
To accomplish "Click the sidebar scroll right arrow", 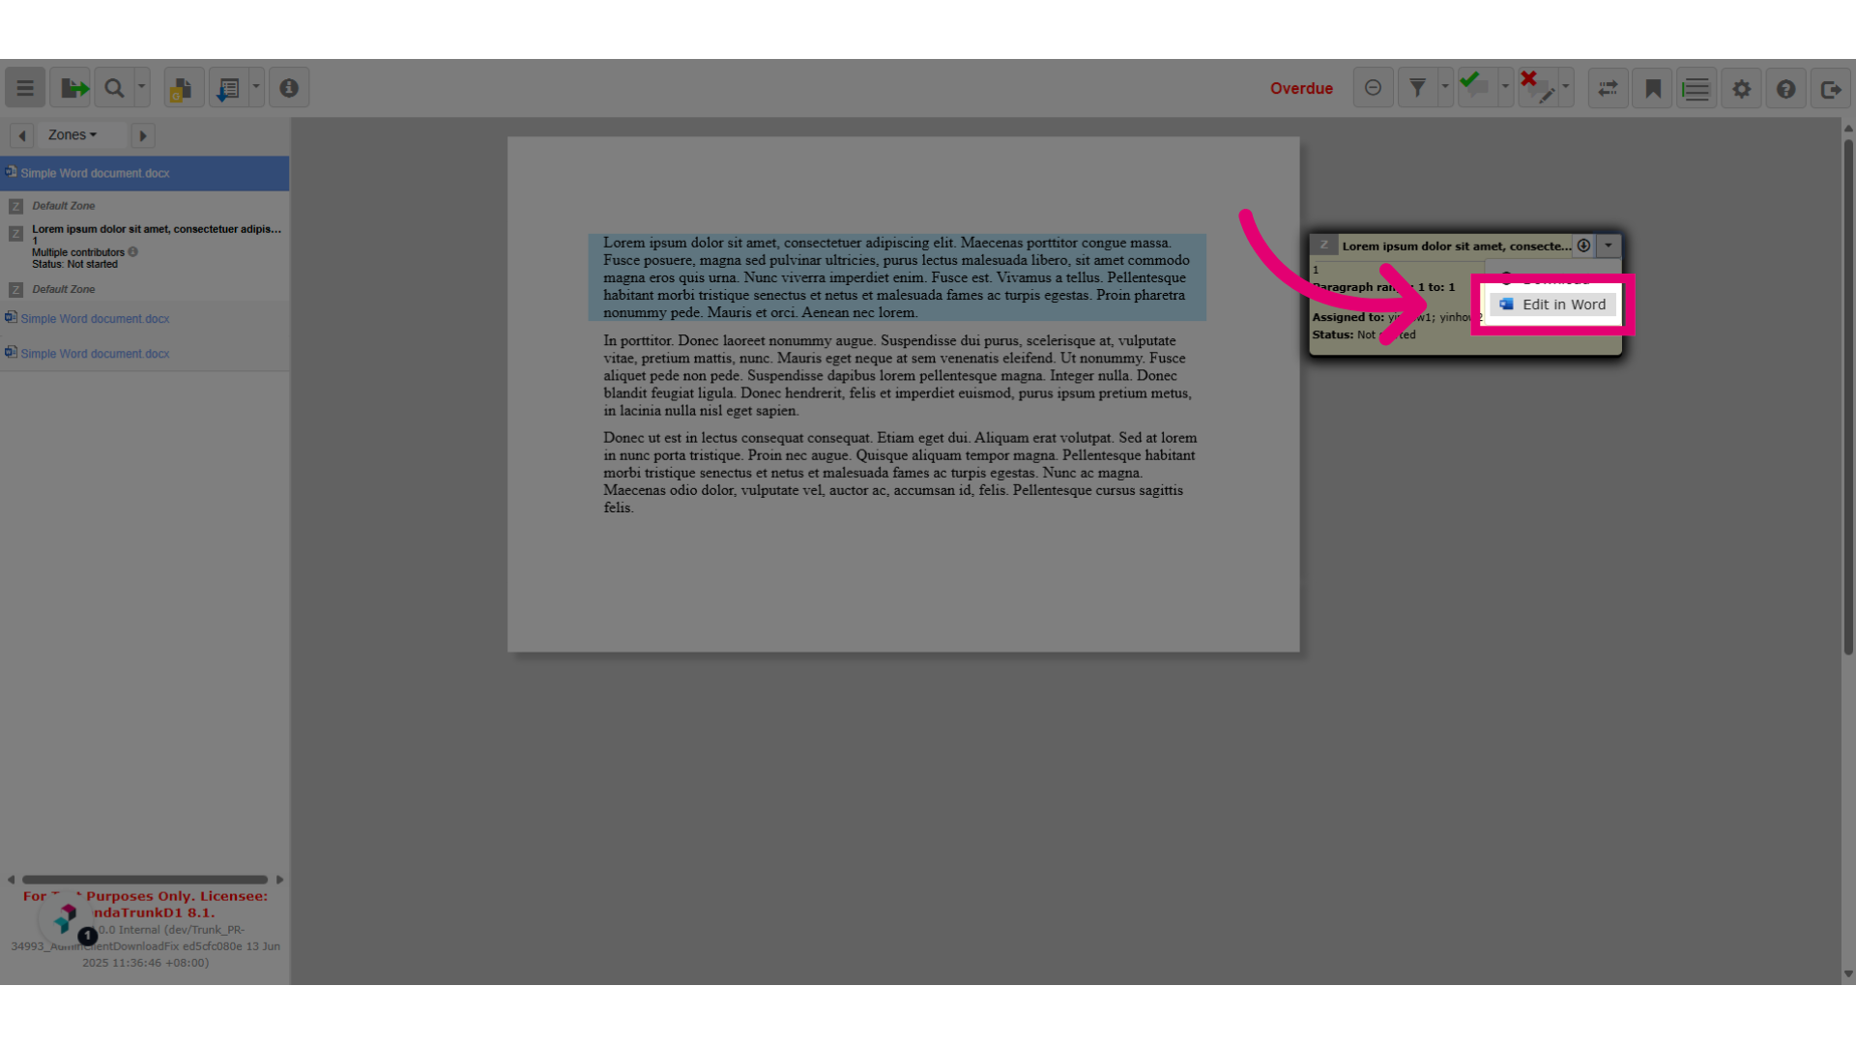I will pyautogui.click(x=279, y=880).
